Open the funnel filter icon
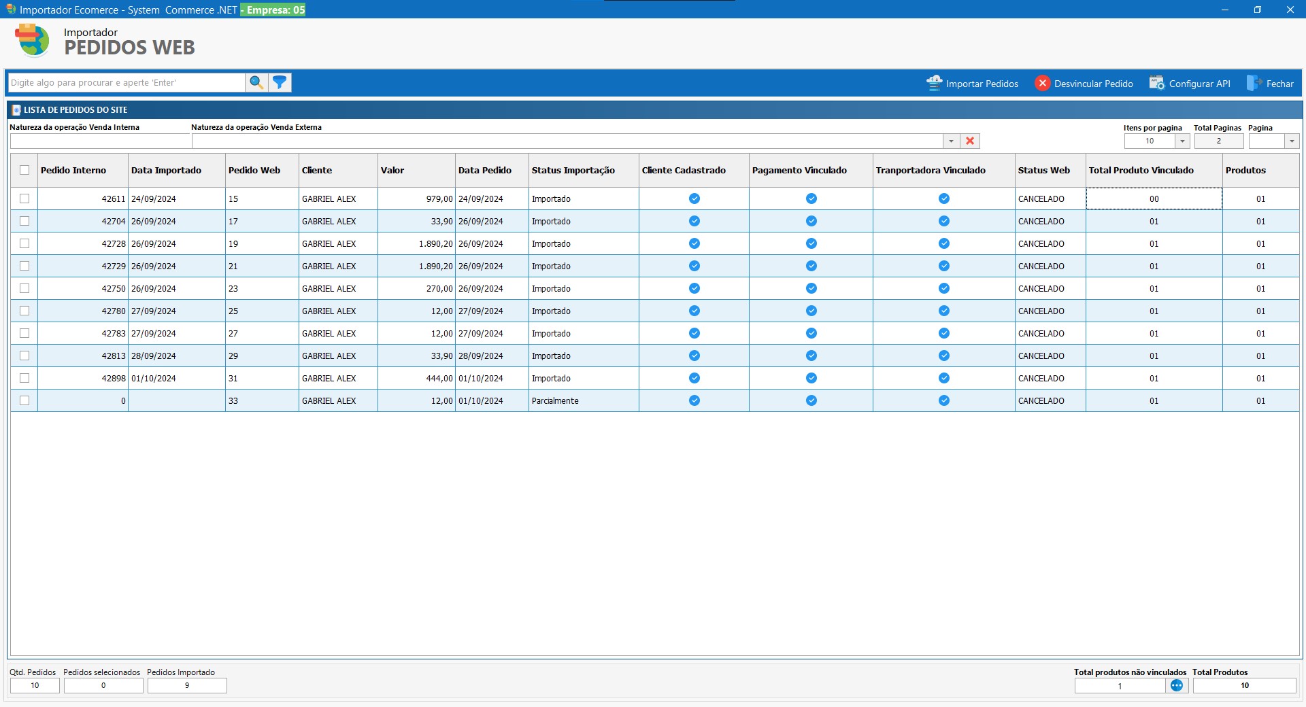 click(x=280, y=82)
